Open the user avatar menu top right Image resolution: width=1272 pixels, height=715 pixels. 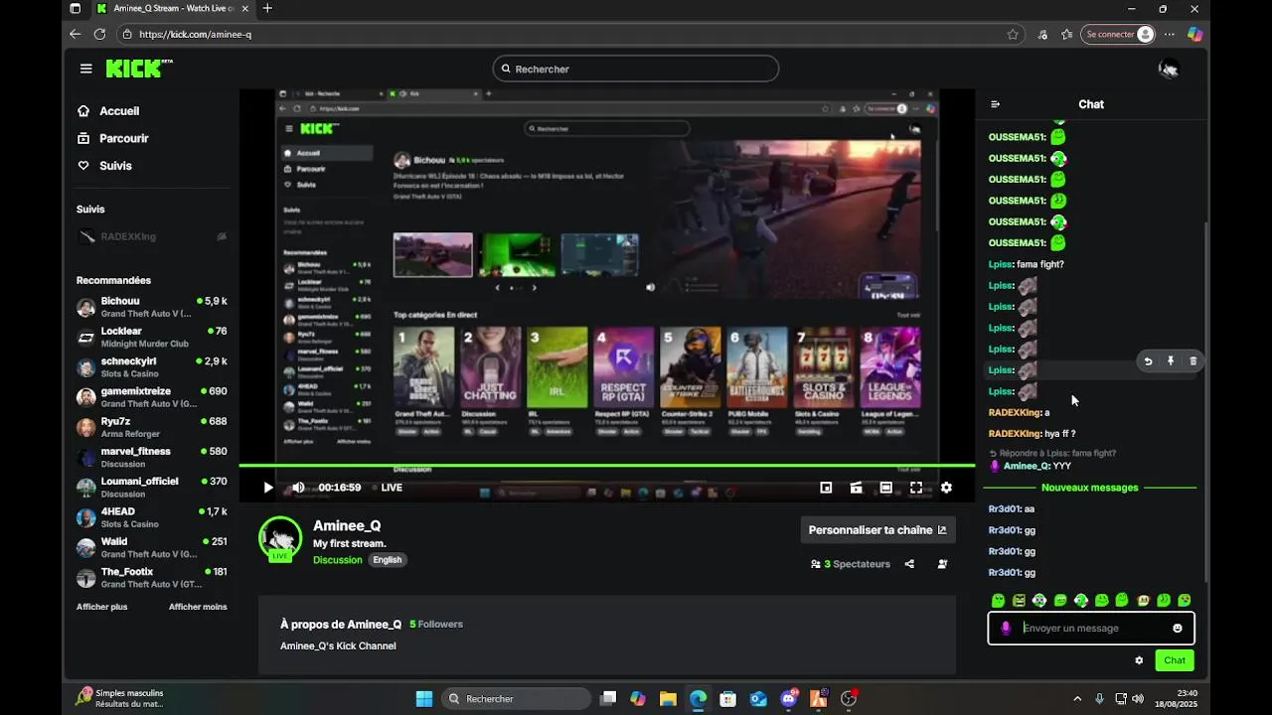1170,69
